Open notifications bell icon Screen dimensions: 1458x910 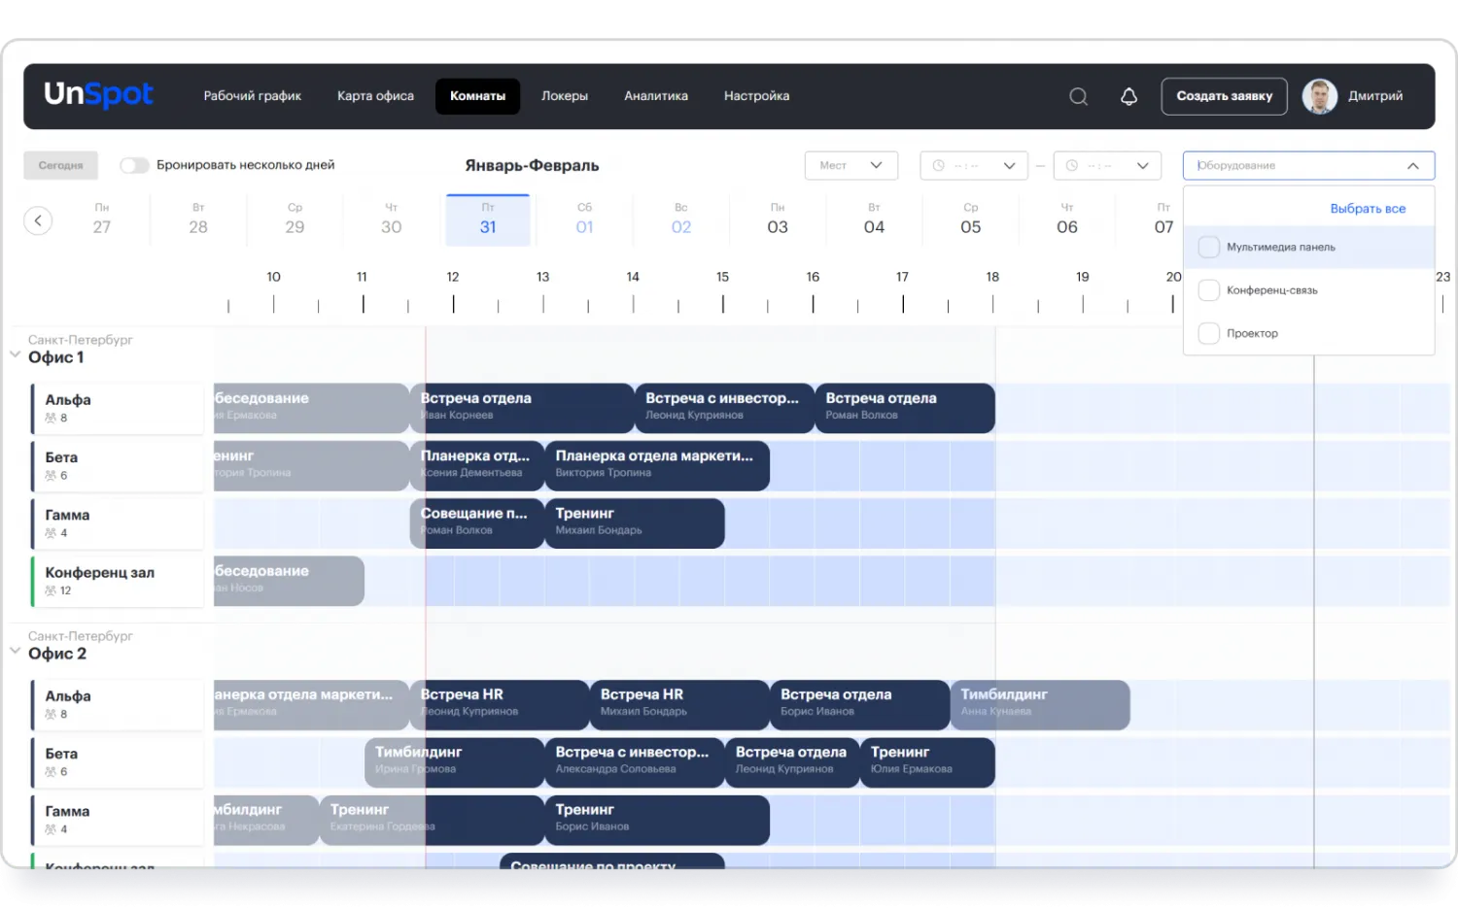pos(1128,96)
